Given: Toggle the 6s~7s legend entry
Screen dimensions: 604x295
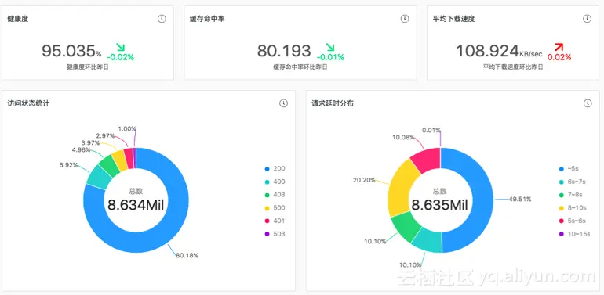Looking at the screenshot, I should (572, 182).
